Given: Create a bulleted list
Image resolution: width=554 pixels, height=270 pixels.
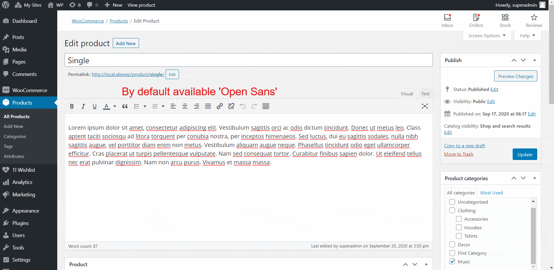Looking at the screenshot, I should click(x=136, y=106).
